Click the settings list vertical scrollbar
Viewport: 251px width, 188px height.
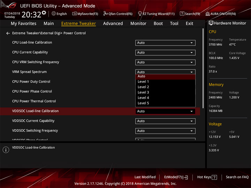(203, 68)
